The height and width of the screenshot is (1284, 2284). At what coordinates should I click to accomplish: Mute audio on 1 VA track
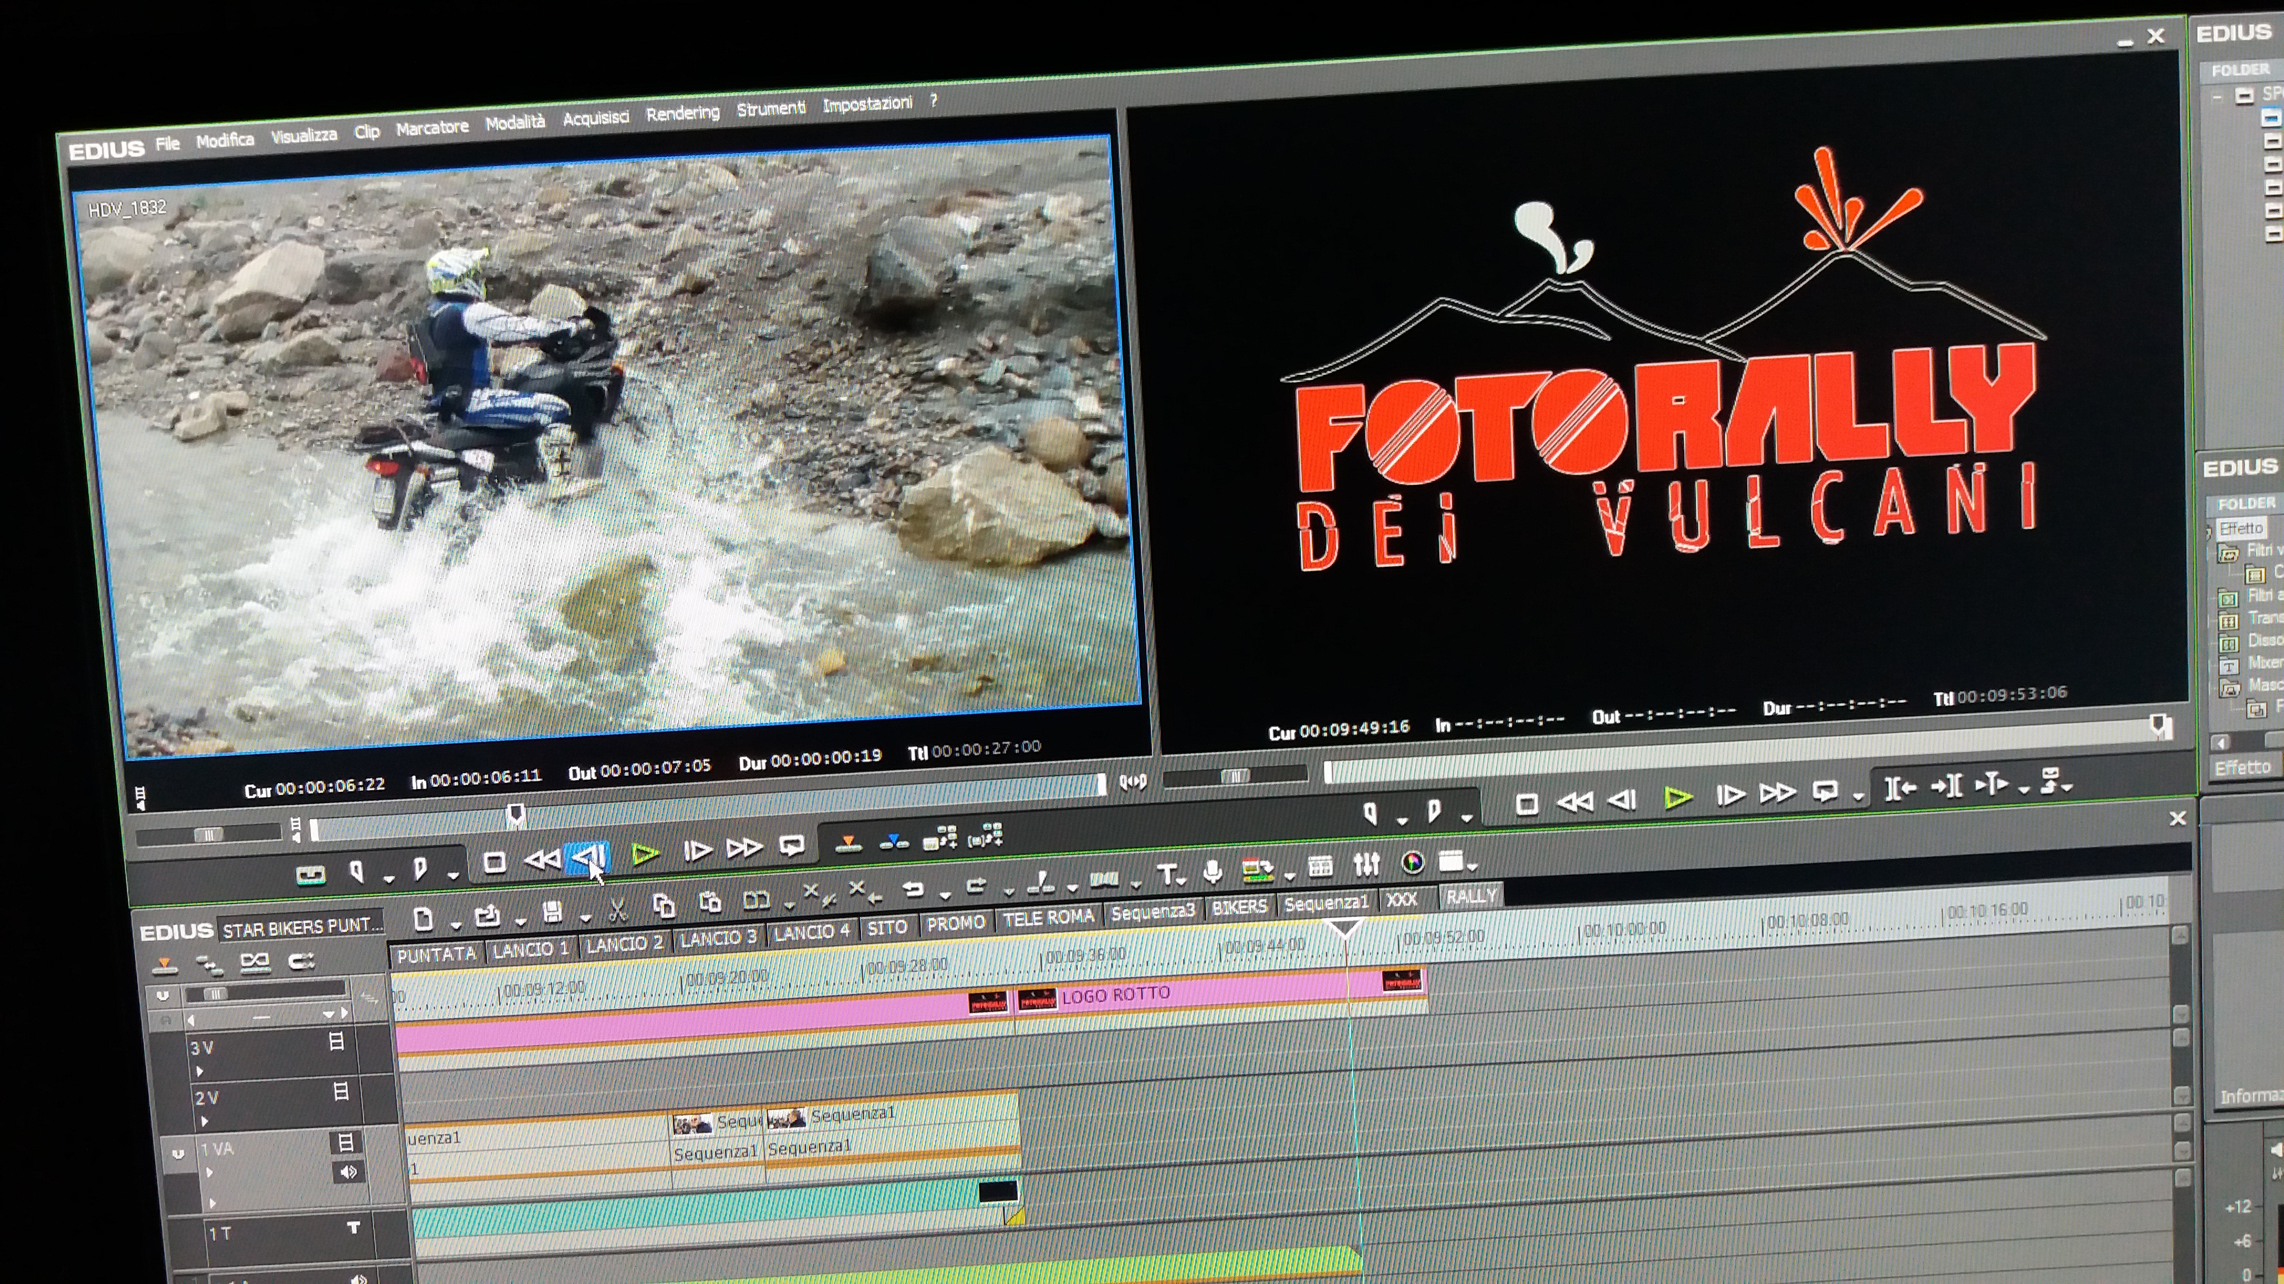point(349,1171)
